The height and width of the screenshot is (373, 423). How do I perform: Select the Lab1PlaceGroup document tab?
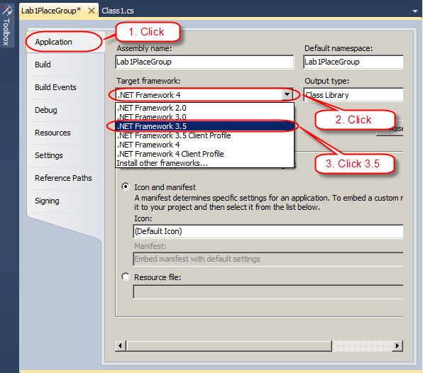pyautogui.click(x=51, y=11)
